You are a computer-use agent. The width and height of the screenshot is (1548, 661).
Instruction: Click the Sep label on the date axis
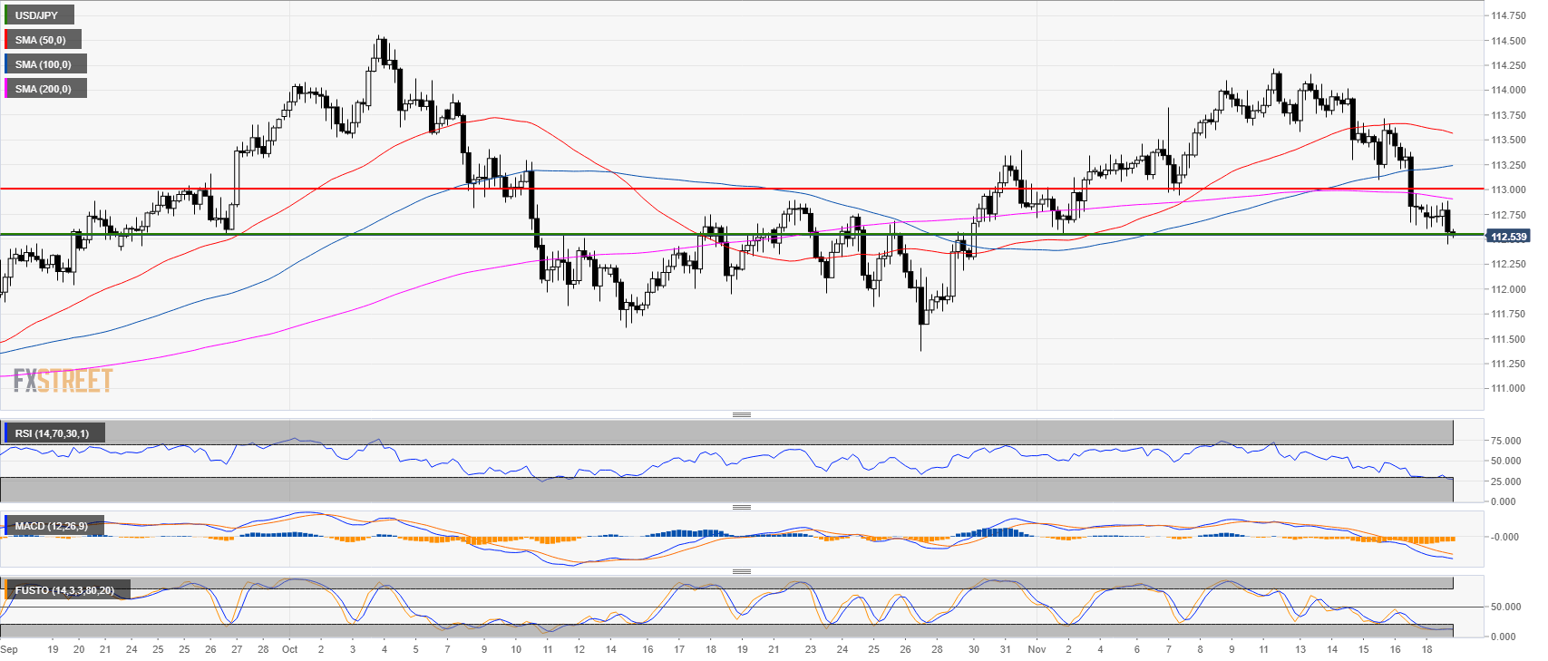[9, 649]
